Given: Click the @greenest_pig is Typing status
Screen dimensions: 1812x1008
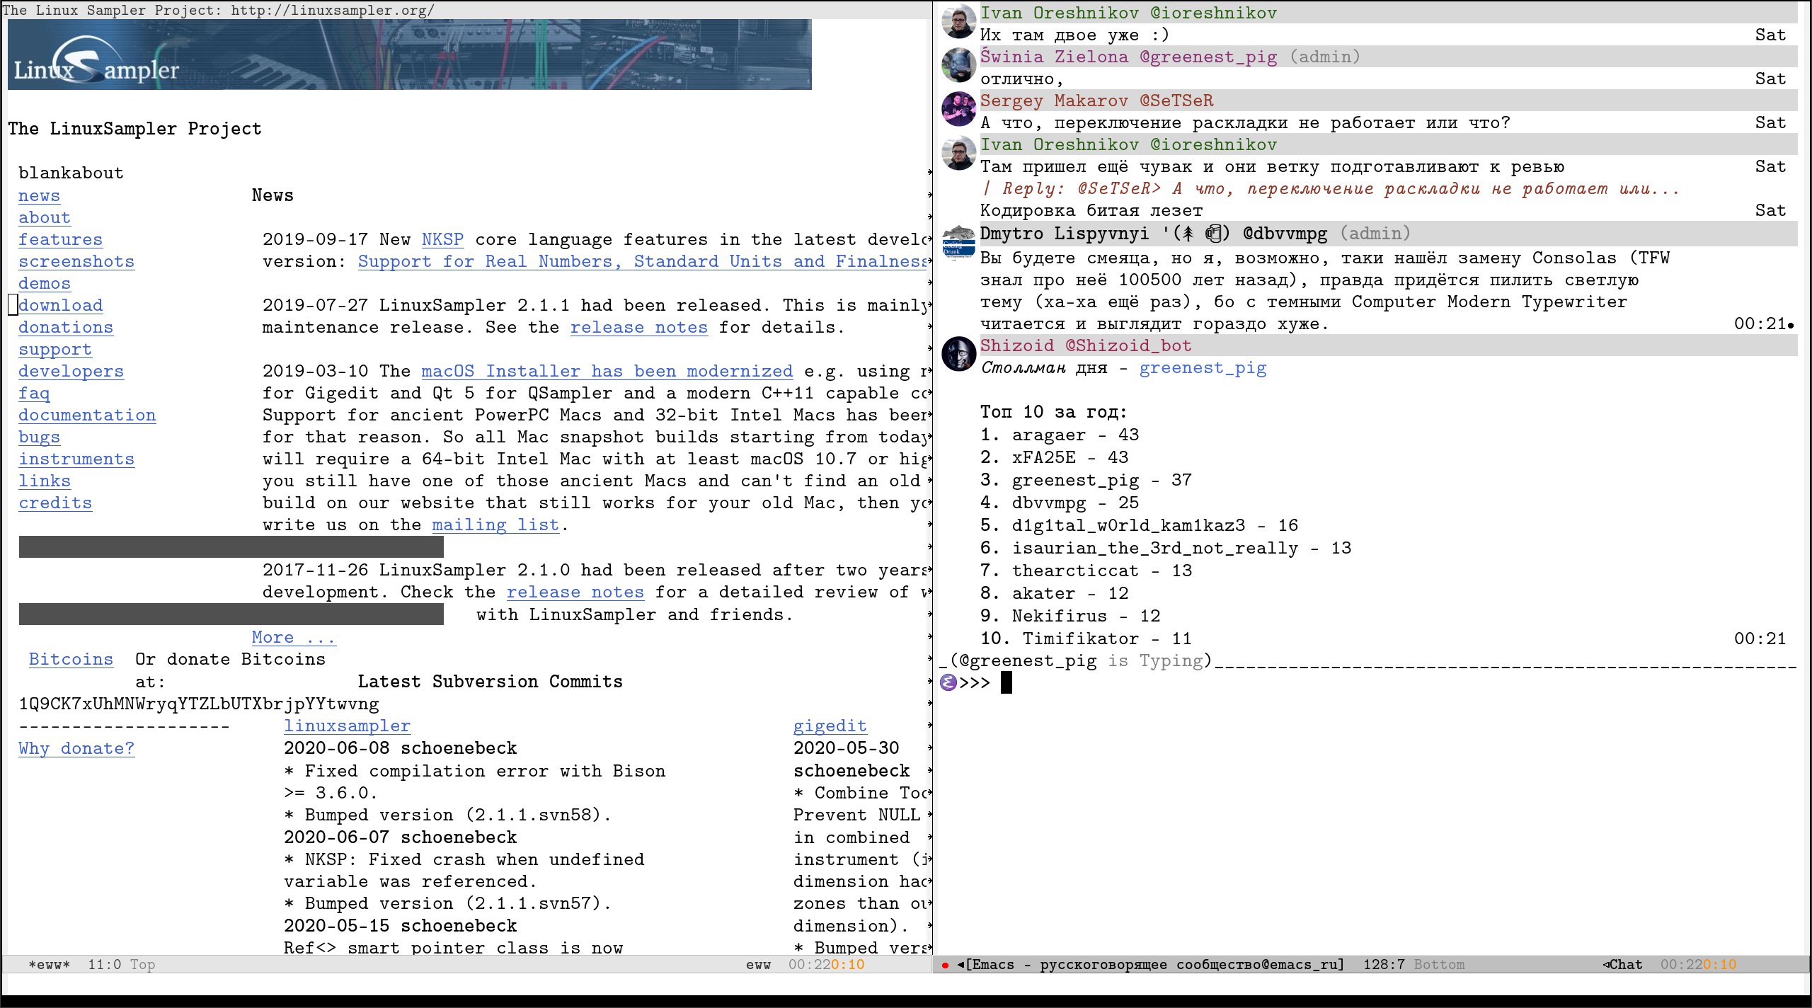Looking at the screenshot, I should [1081, 660].
